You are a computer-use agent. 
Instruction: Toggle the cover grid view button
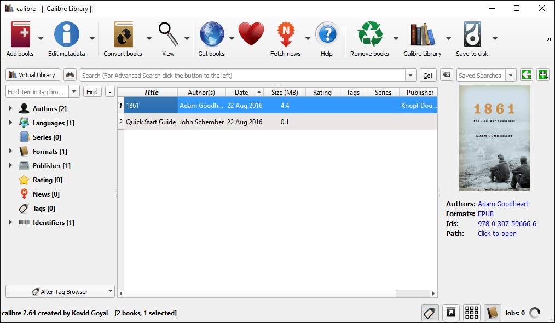click(x=472, y=313)
